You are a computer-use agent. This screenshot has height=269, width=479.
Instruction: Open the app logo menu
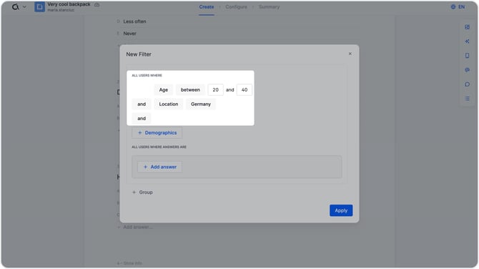pyautogui.click(x=16, y=6)
